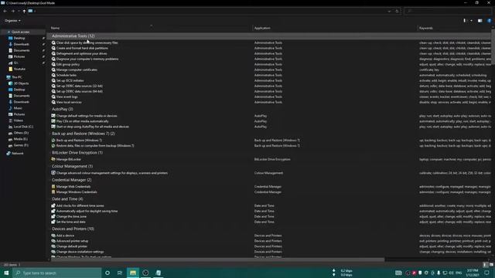Image resolution: width=495 pixels, height=278 pixels.
Task: Select Diagnose your computer's memory problems
Action: point(87,59)
